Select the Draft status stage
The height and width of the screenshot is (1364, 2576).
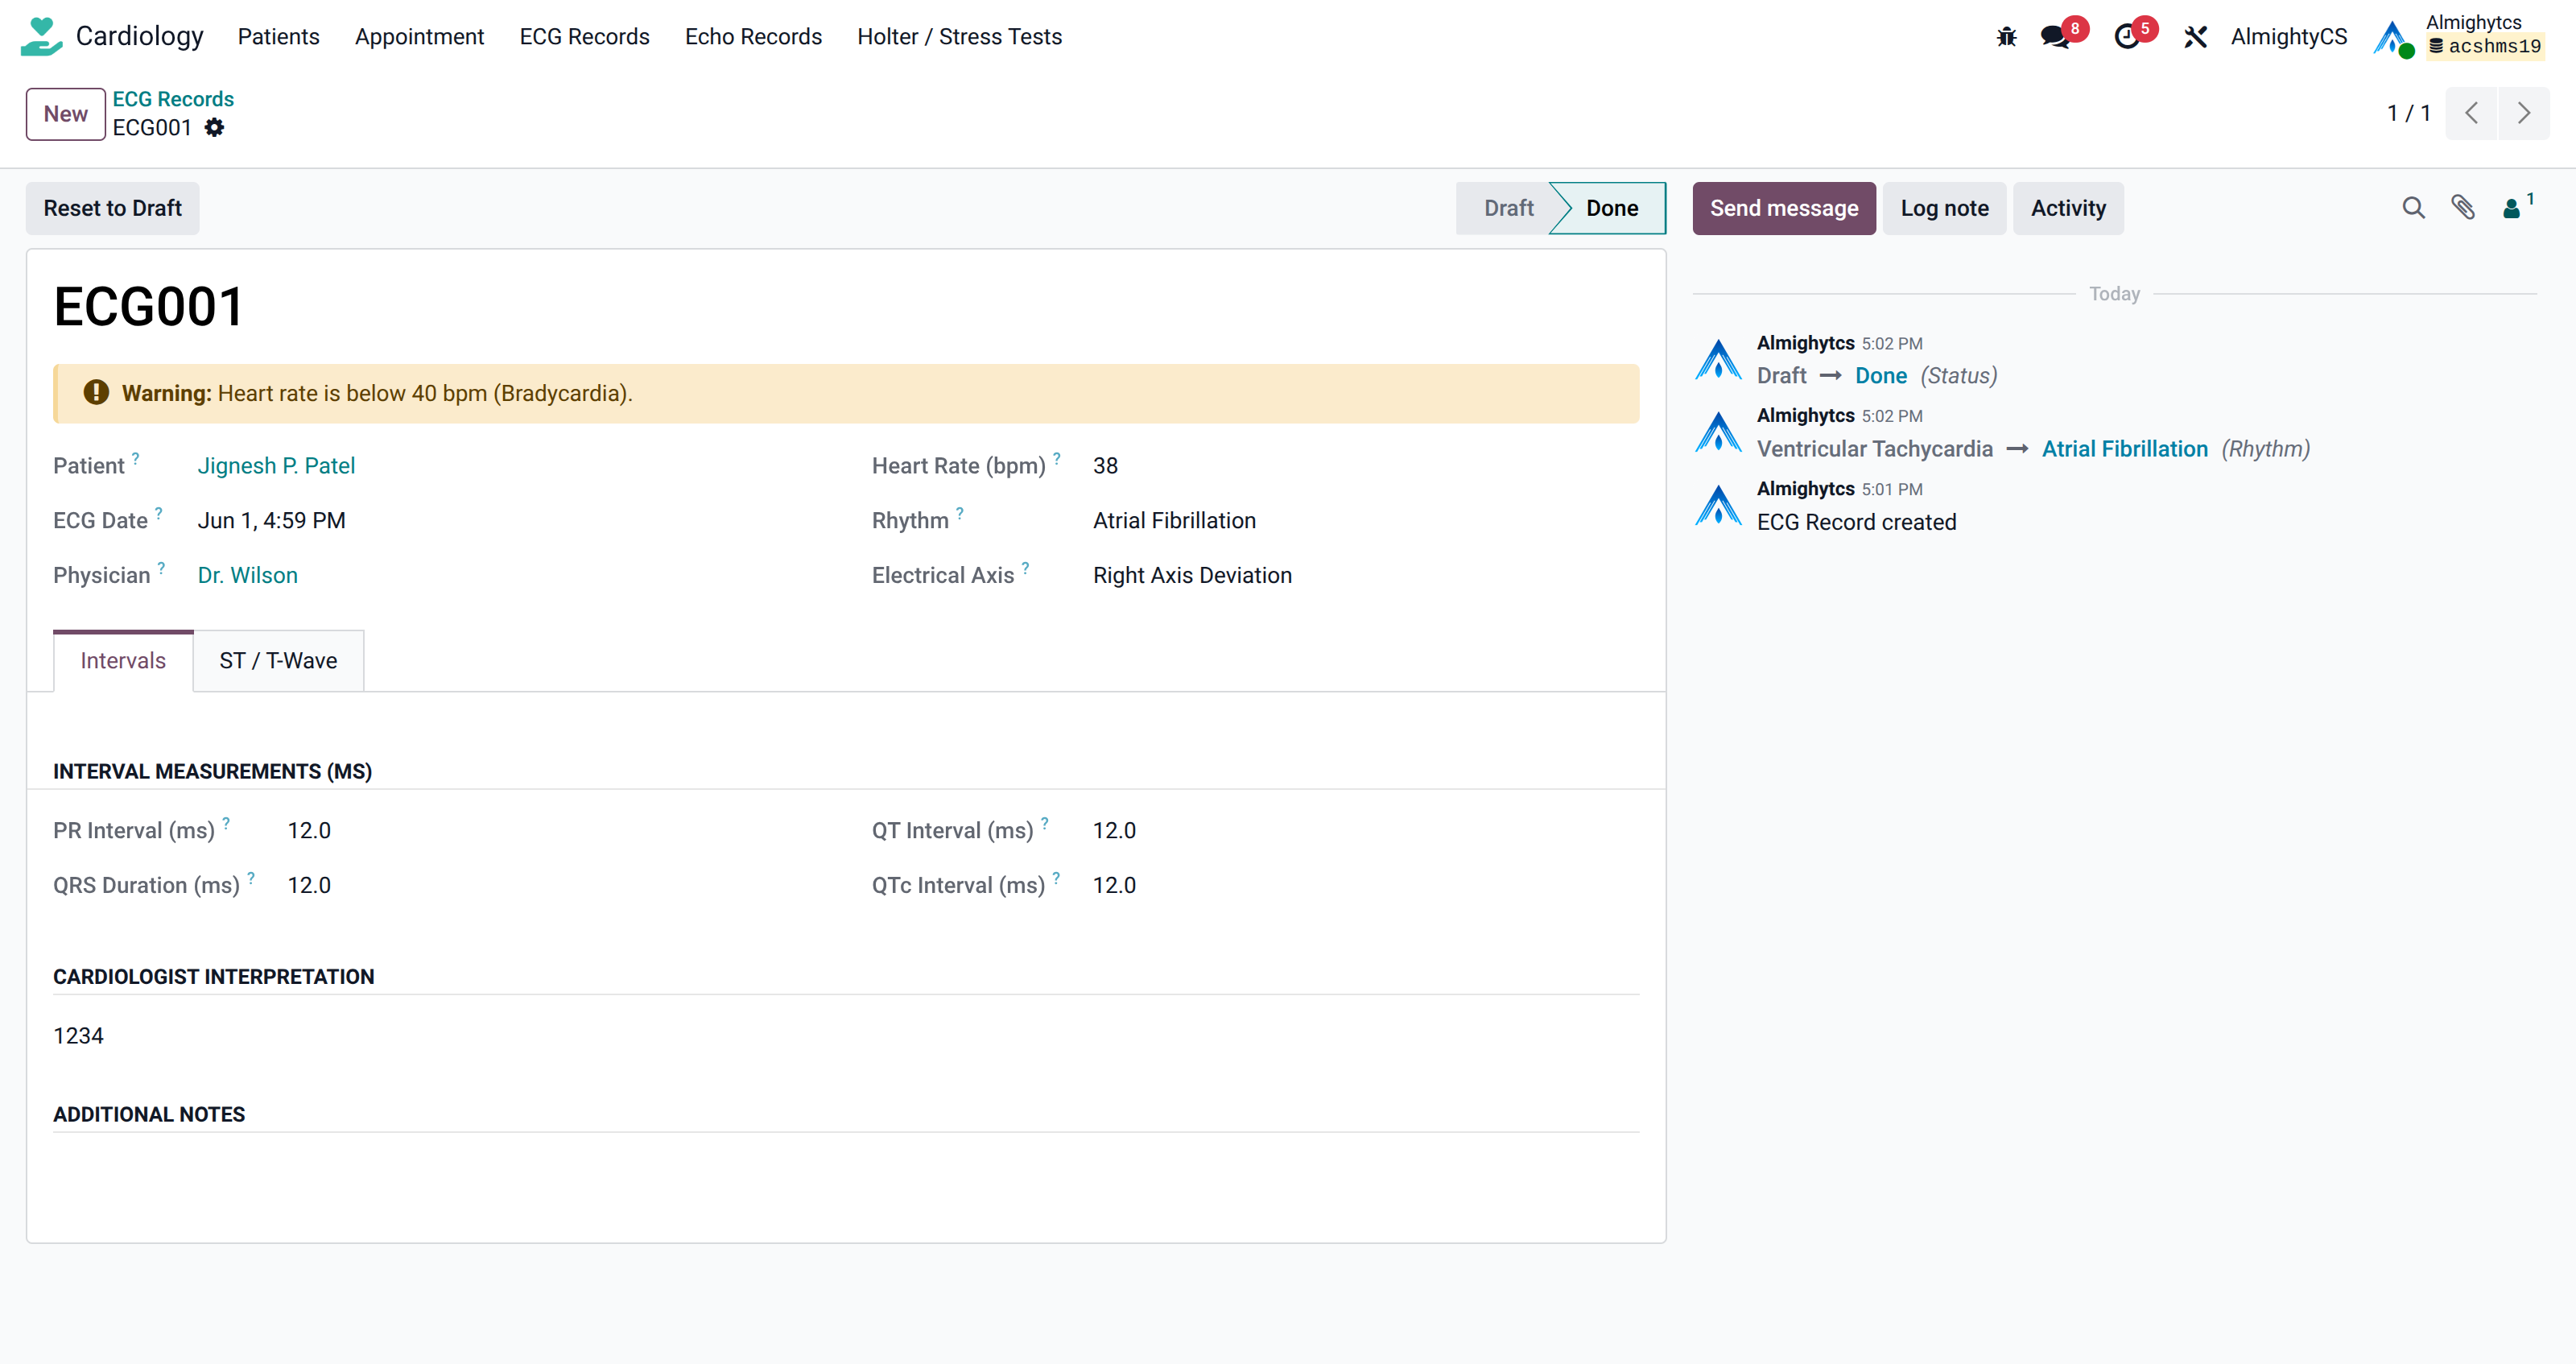click(1507, 208)
